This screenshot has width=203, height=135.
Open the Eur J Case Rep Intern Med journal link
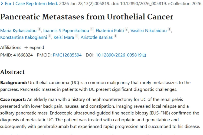31,4
